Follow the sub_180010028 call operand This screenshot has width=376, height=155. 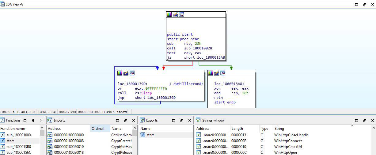point(198,48)
